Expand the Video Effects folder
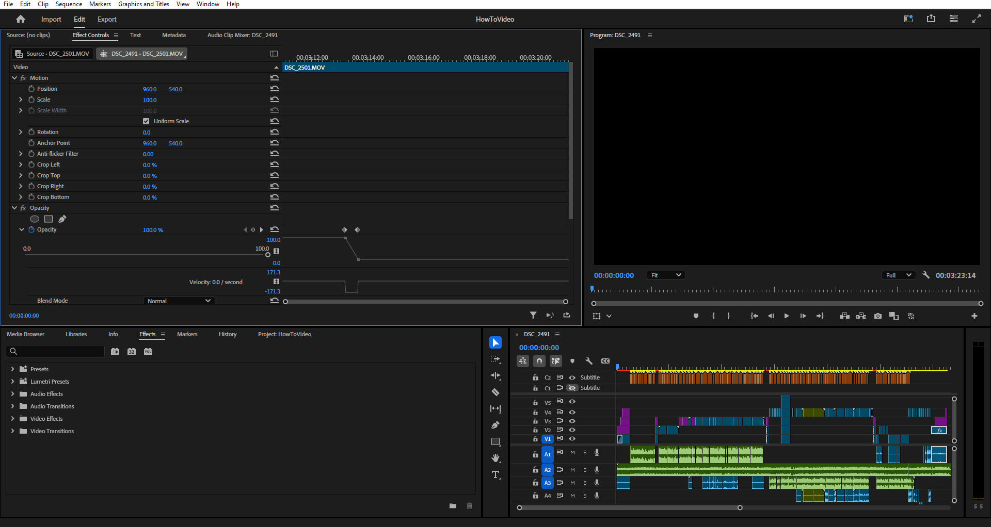 12,419
